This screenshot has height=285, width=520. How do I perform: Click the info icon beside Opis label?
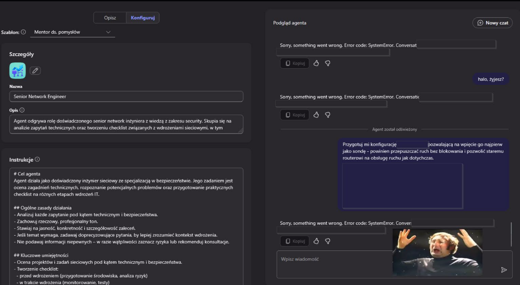click(x=22, y=110)
